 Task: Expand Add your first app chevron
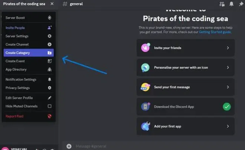click(228, 126)
